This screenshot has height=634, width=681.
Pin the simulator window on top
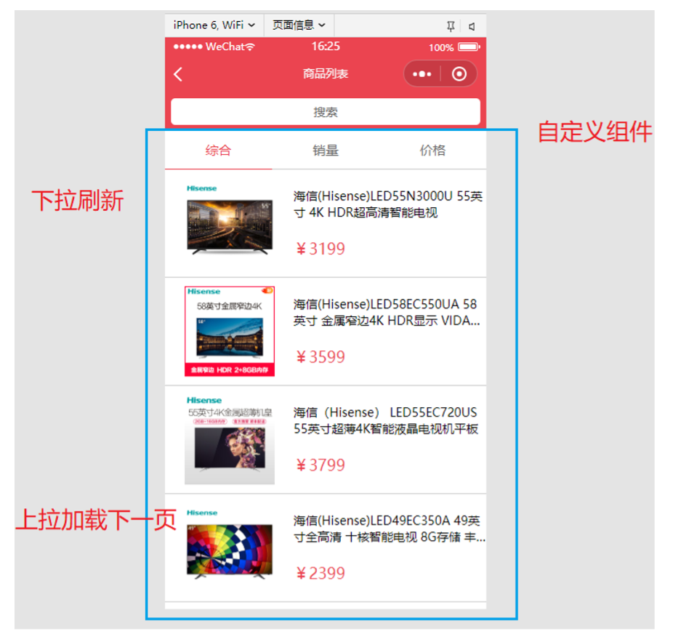click(x=451, y=25)
